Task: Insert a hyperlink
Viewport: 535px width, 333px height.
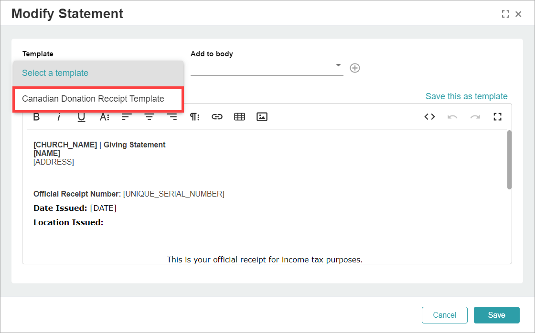Action: [217, 117]
